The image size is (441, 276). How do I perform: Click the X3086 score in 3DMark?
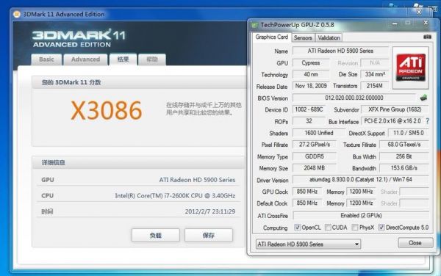[106, 110]
